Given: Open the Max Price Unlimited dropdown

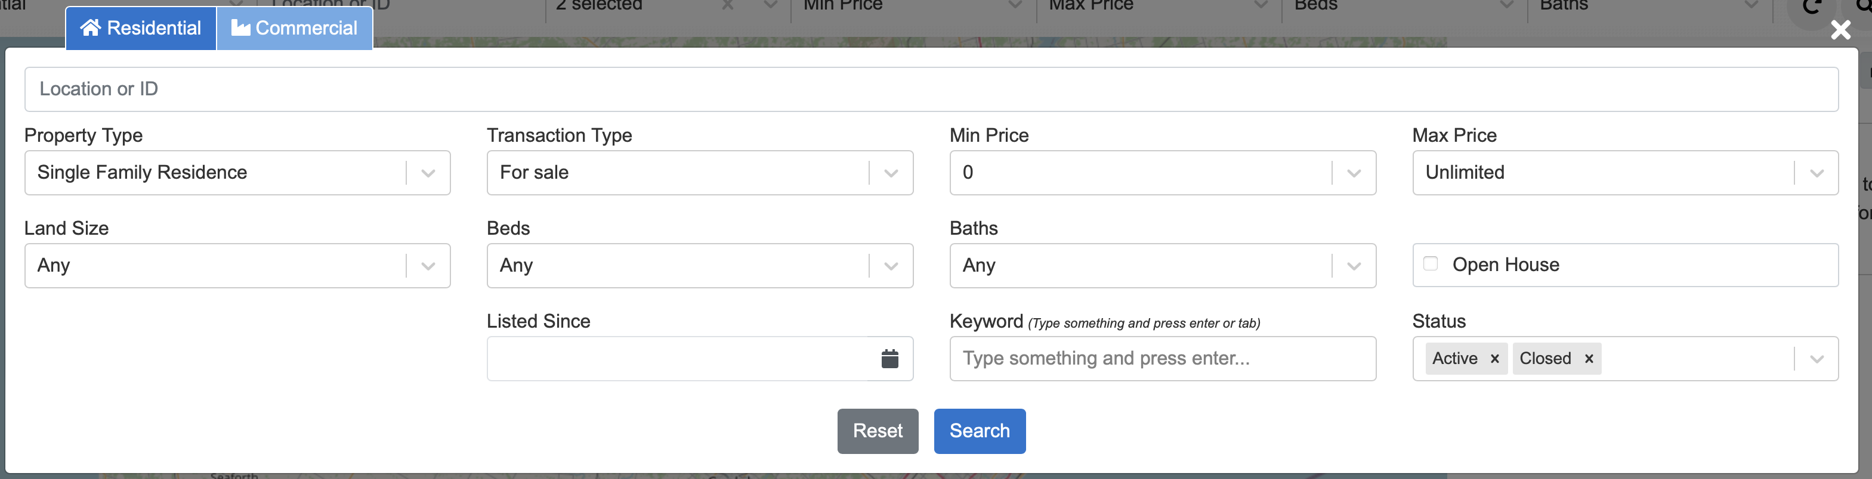Looking at the screenshot, I should point(1625,173).
